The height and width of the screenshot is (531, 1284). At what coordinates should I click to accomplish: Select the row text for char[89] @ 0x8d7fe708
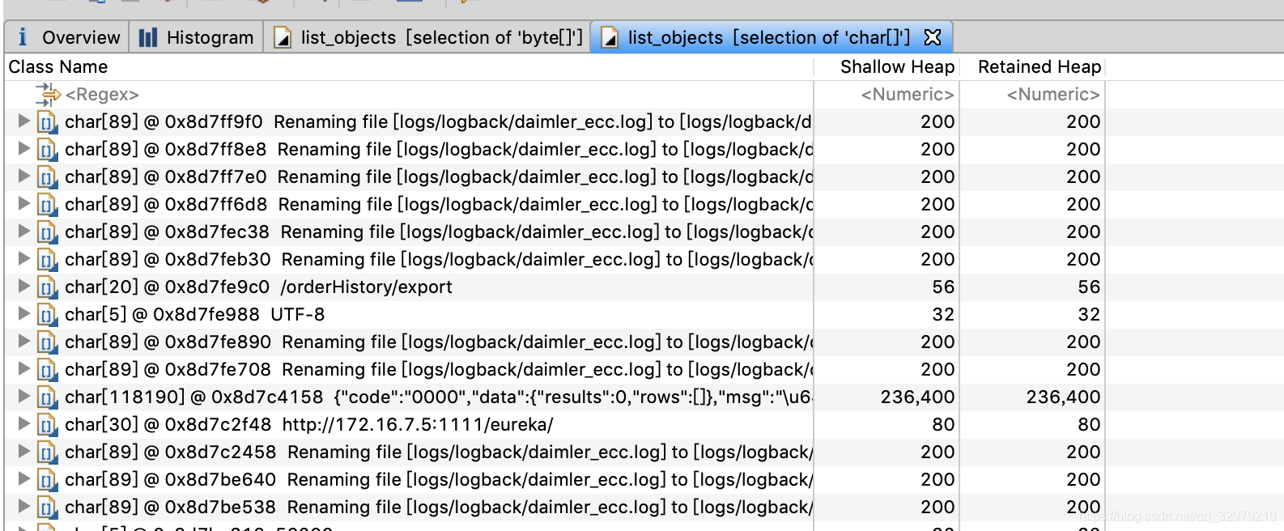[x=439, y=370]
